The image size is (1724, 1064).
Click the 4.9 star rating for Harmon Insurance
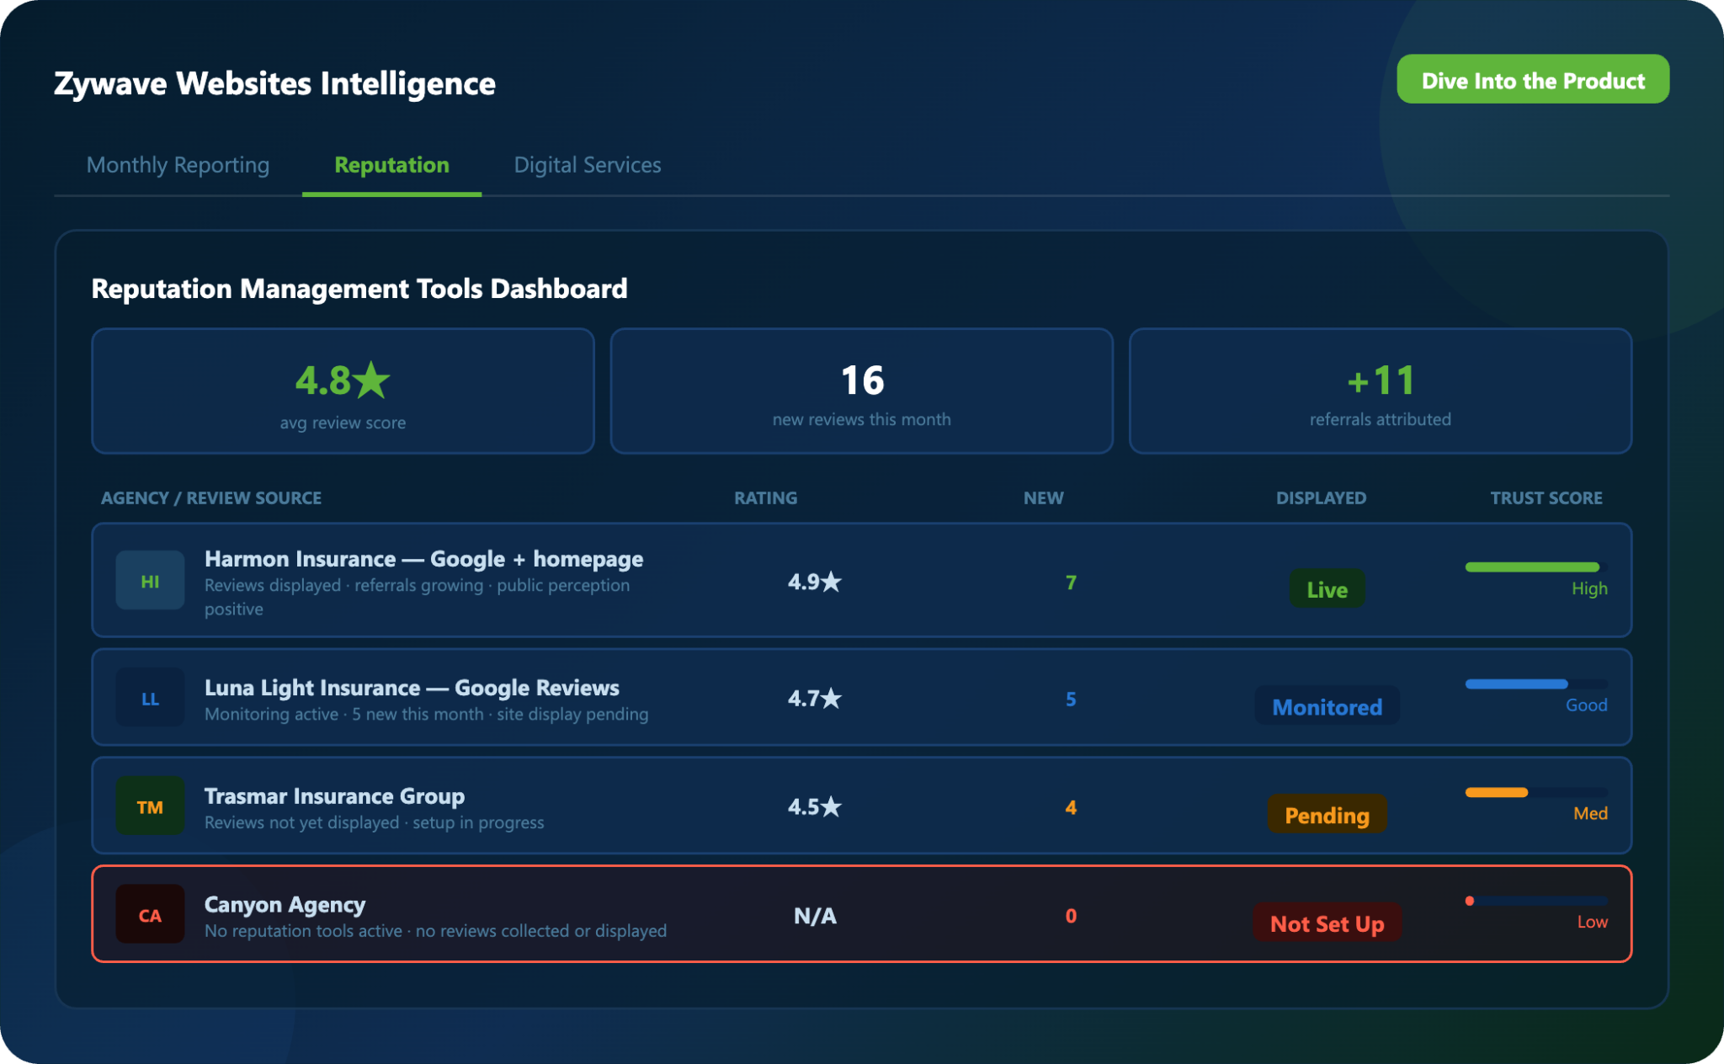click(814, 581)
